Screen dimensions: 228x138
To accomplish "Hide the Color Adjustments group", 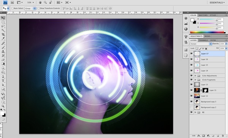I will pos(192,75).
